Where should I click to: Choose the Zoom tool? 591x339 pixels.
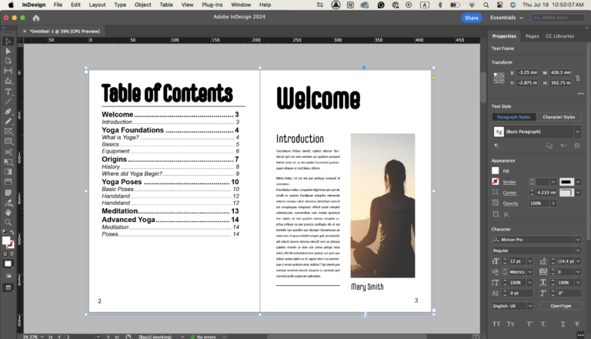[8, 222]
